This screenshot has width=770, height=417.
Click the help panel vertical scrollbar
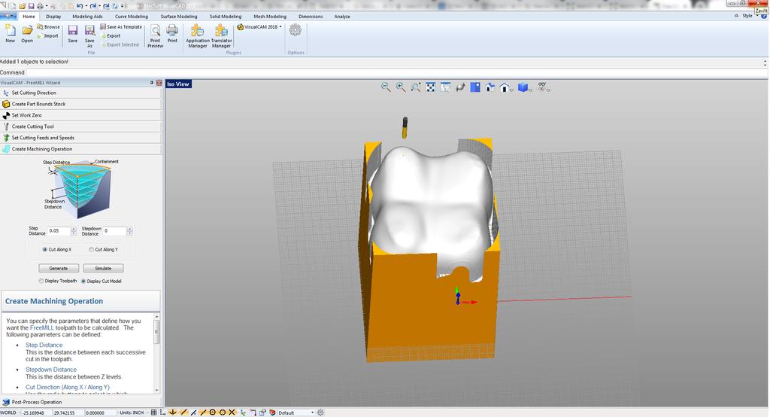coord(156,352)
